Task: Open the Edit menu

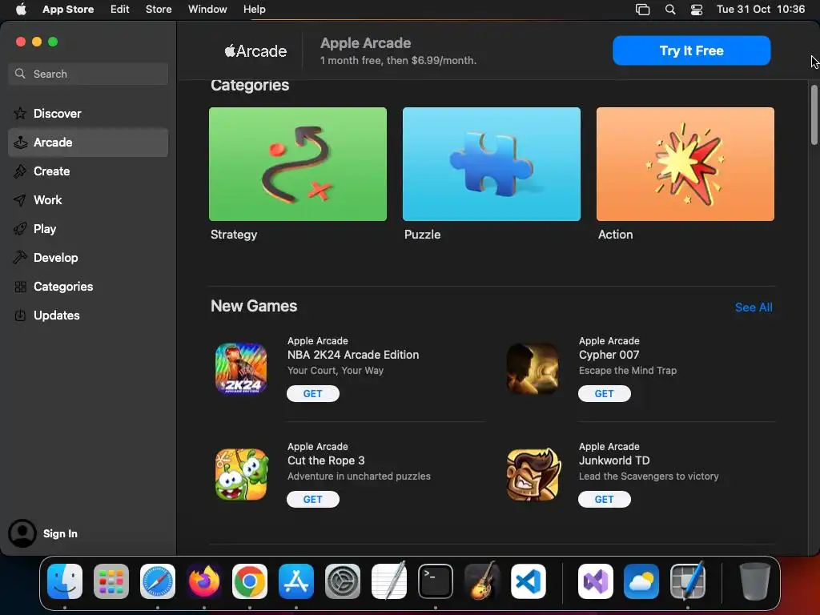Action: tap(120, 9)
